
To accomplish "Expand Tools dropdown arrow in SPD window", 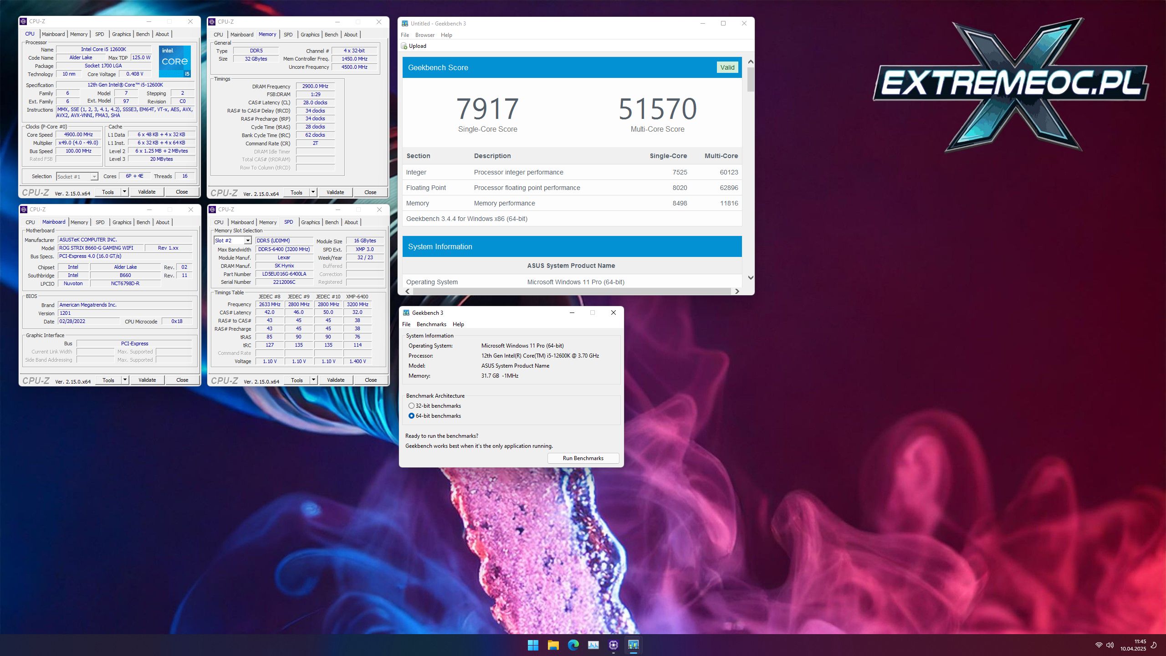I will click(313, 380).
